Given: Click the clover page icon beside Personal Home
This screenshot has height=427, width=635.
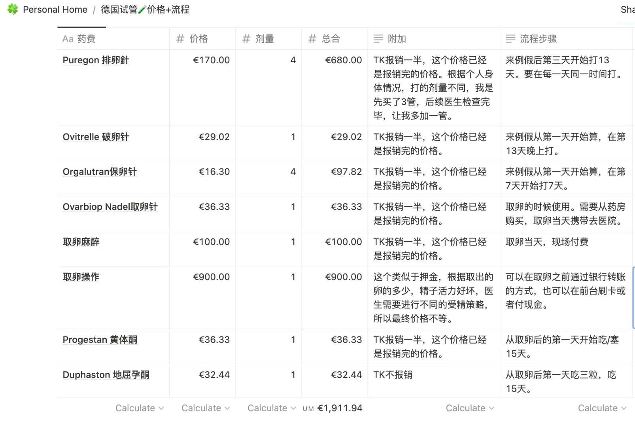Looking at the screenshot, I should point(12,9).
